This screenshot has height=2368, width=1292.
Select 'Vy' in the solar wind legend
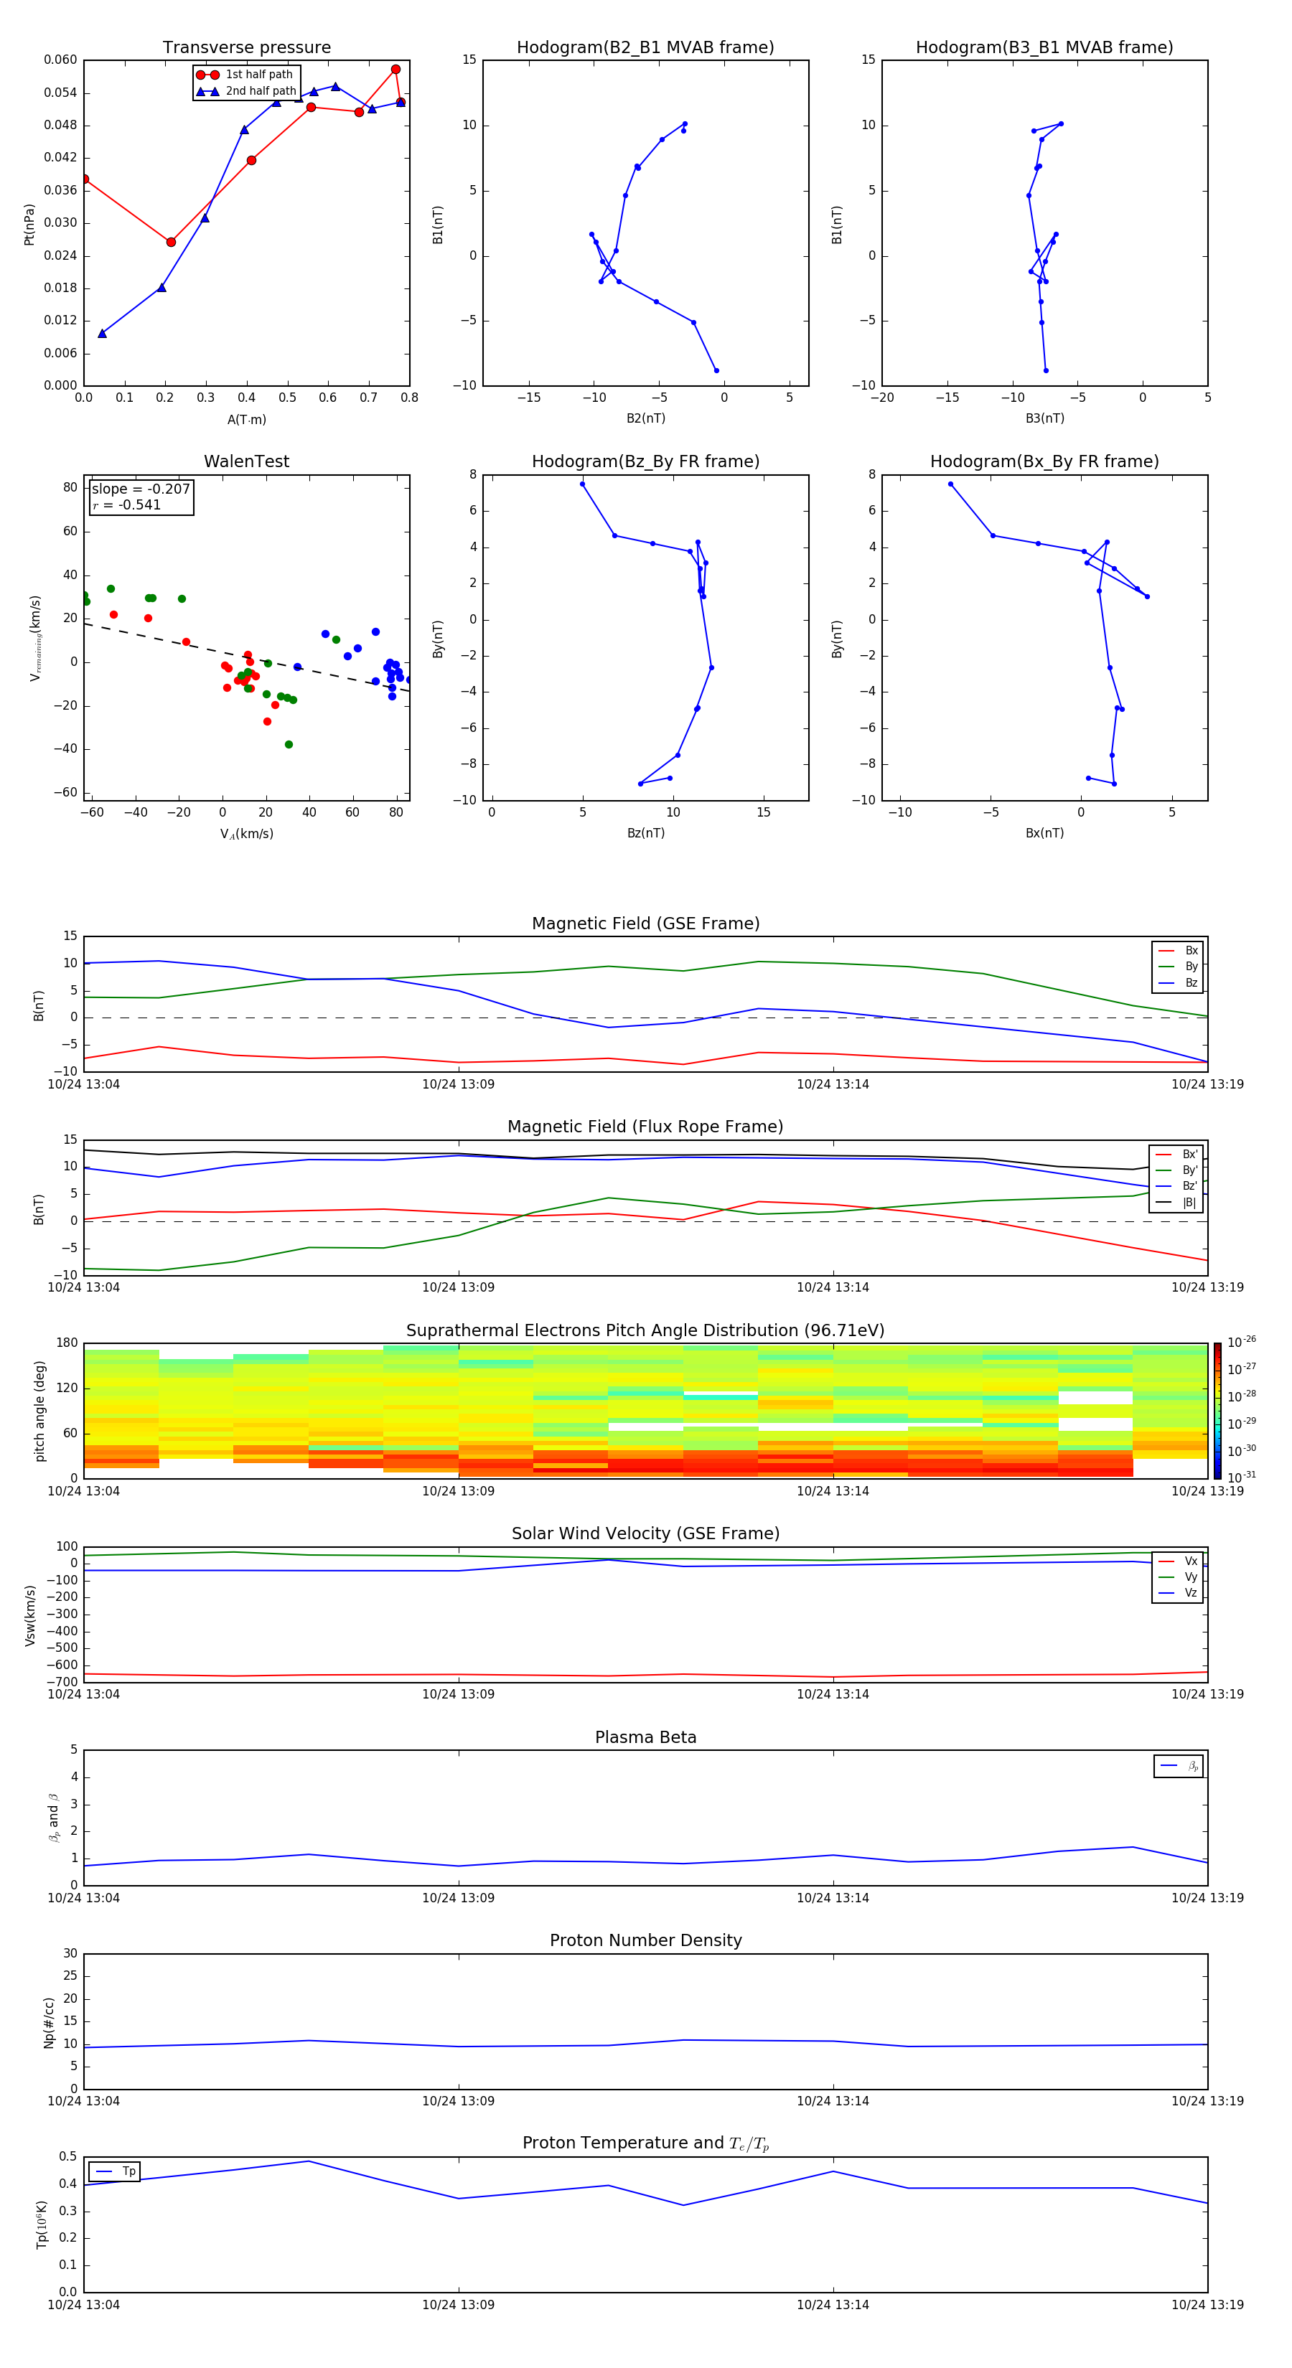(1178, 1577)
